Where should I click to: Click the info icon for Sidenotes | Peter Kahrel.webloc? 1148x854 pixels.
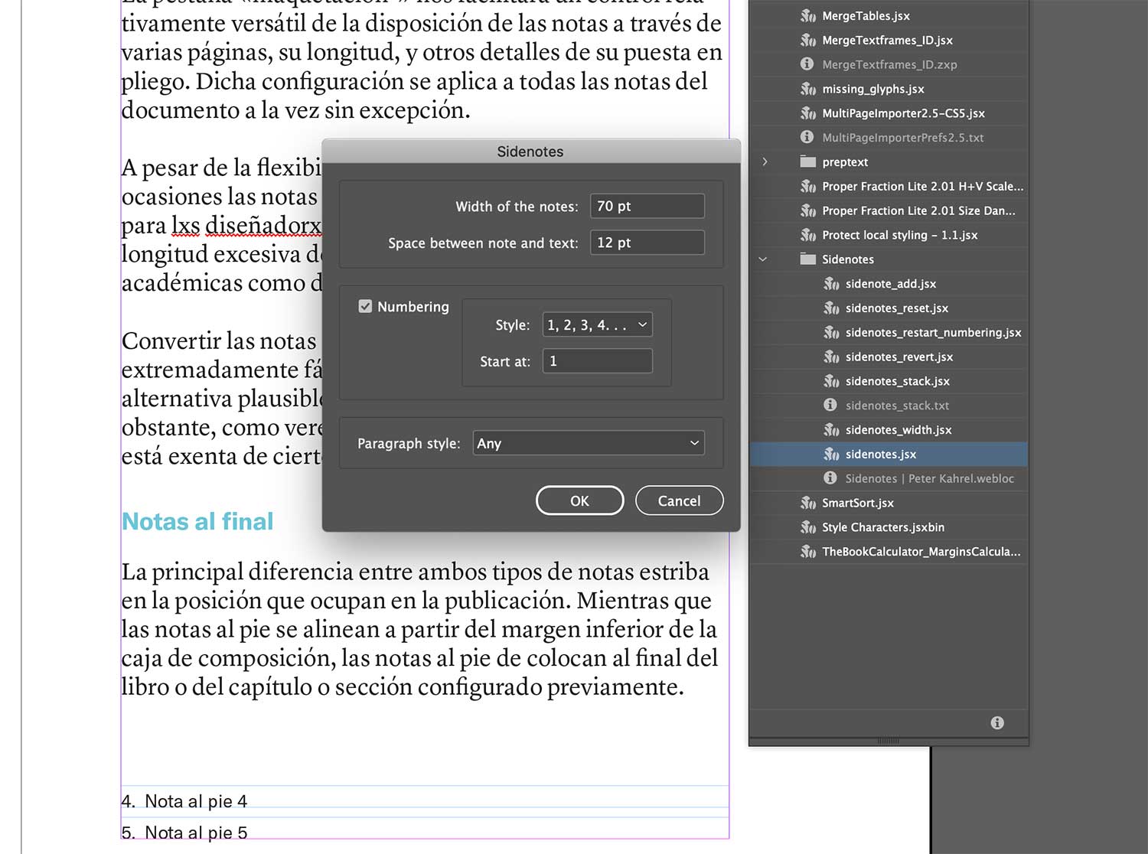[x=830, y=478]
